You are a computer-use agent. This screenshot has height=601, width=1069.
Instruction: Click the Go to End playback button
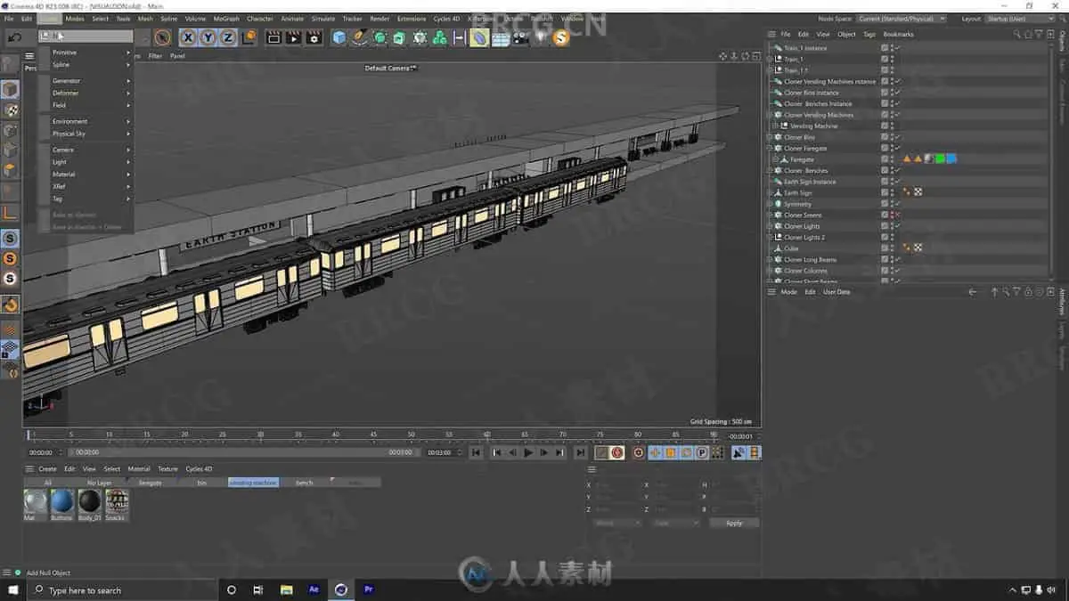pos(580,452)
